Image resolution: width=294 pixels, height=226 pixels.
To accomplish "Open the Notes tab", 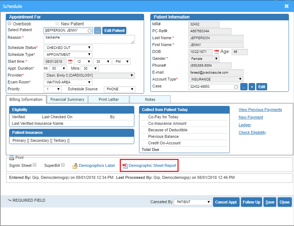I will coord(150,99).
